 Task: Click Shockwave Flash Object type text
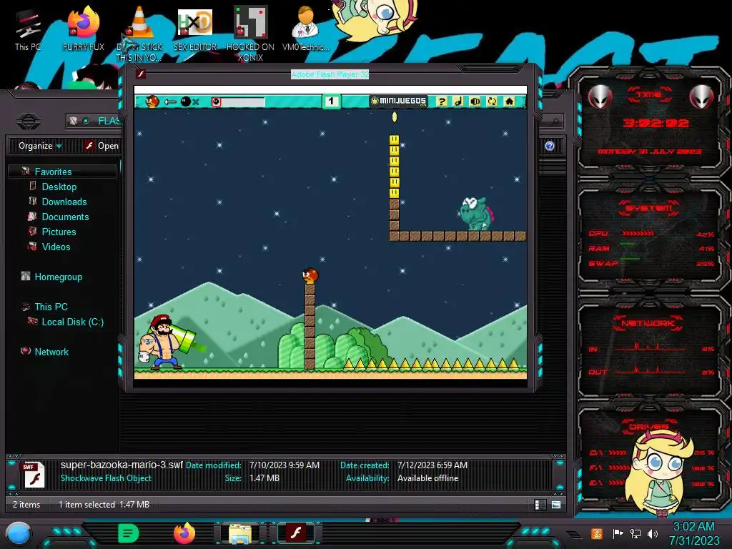pyautogui.click(x=106, y=478)
